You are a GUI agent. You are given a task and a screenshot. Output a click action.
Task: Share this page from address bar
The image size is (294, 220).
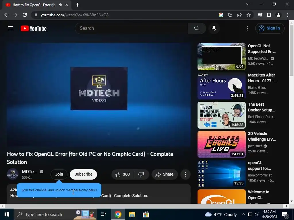239,15
